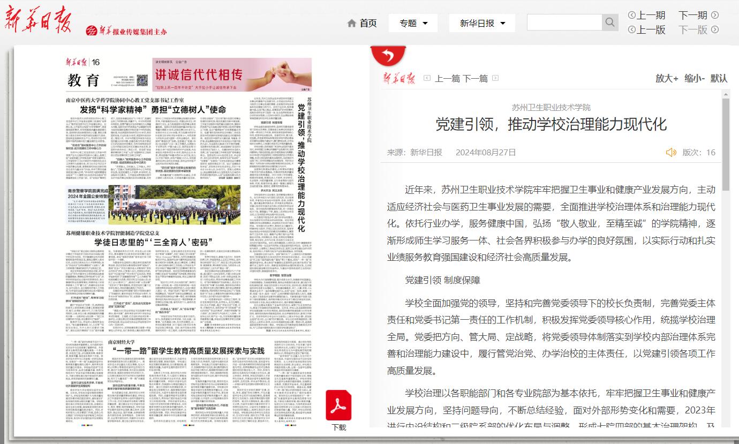Screen dimensions: 739x444
Task: Go to next issue 下一期
Action: [693, 15]
